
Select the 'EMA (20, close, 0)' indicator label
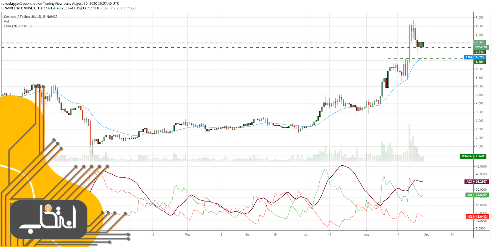click(18, 26)
